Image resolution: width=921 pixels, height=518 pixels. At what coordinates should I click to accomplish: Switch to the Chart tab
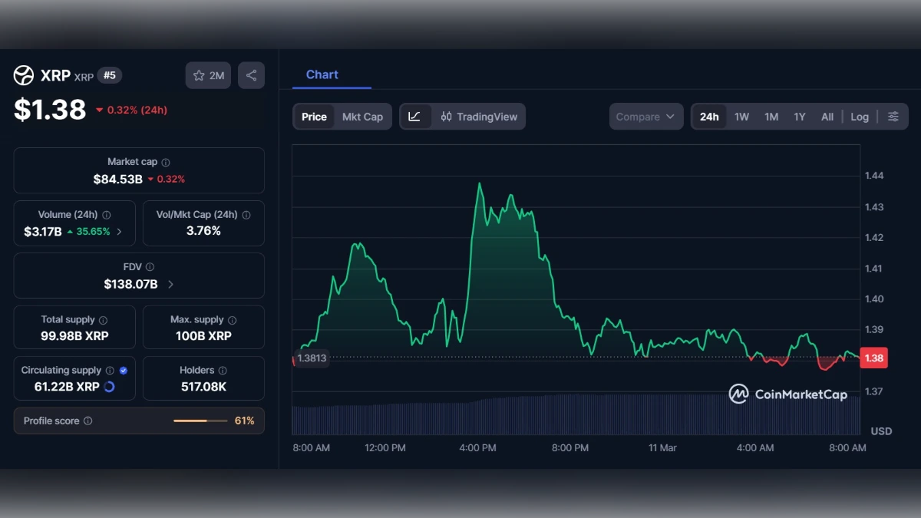[x=322, y=74]
